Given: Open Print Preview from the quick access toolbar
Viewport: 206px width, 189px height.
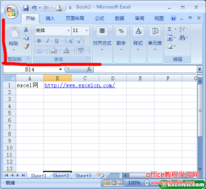Looking at the screenshot, I should (x=59, y=8).
